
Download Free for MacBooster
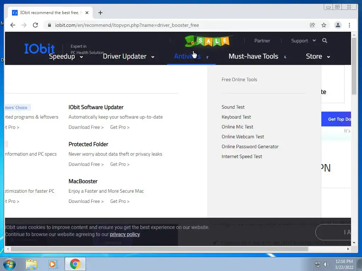point(86,201)
